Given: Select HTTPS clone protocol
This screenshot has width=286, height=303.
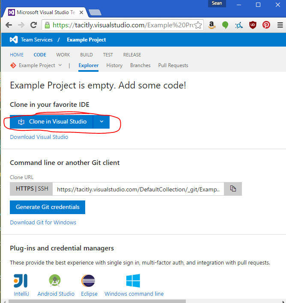Looking at the screenshot, I should [x=25, y=189].
